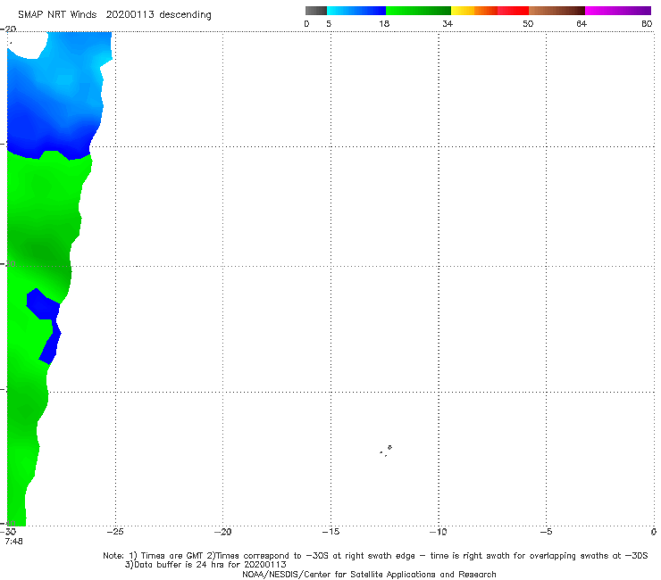The width and height of the screenshot is (661, 580).
Task: Click the color bar label "5"
Action: click(329, 23)
